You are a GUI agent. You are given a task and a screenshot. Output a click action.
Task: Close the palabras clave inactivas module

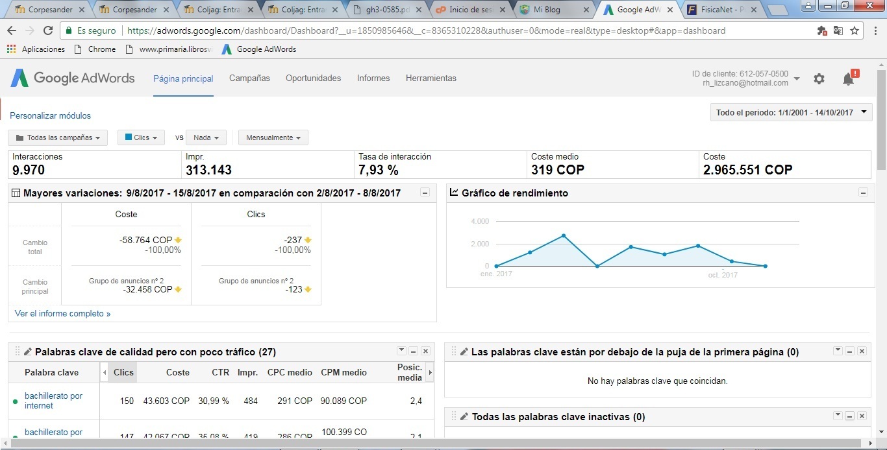(x=862, y=416)
